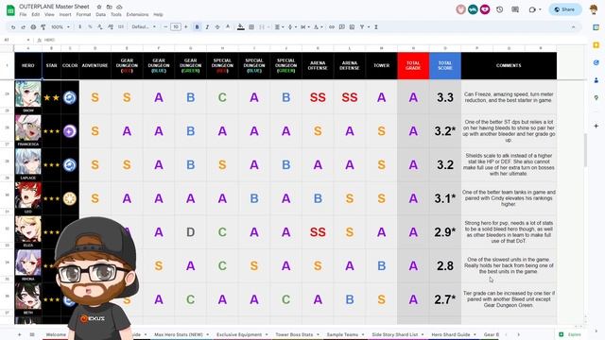Open the comments panel icon

[515, 9]
